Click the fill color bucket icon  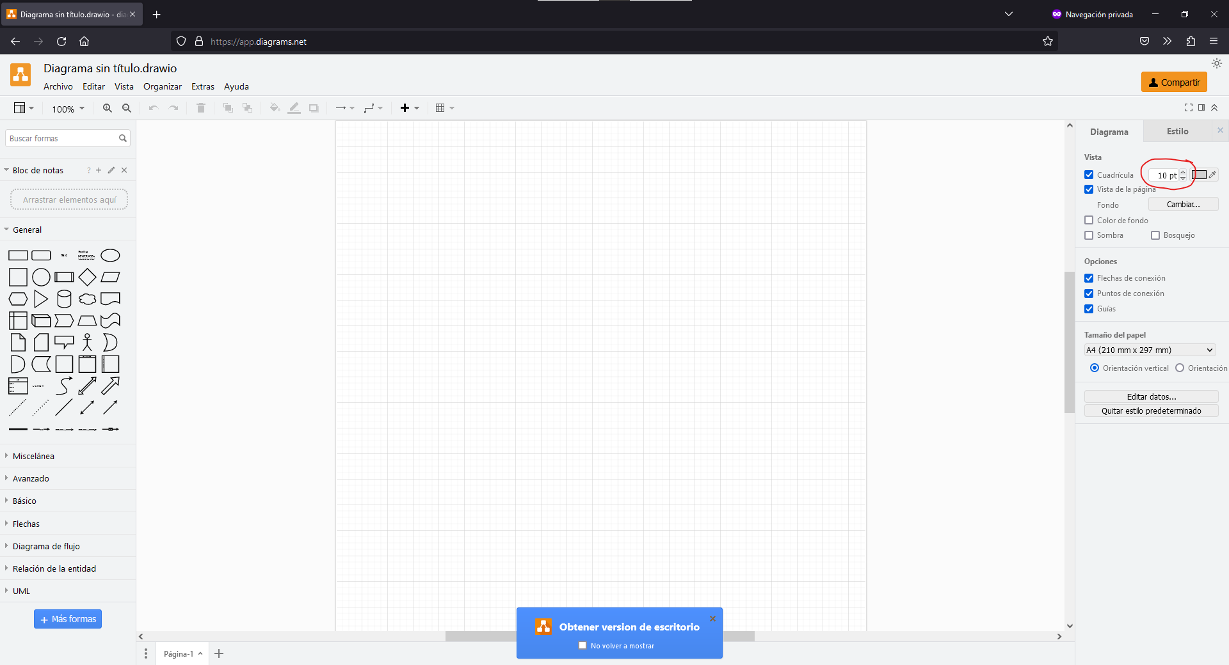(275, 108)
